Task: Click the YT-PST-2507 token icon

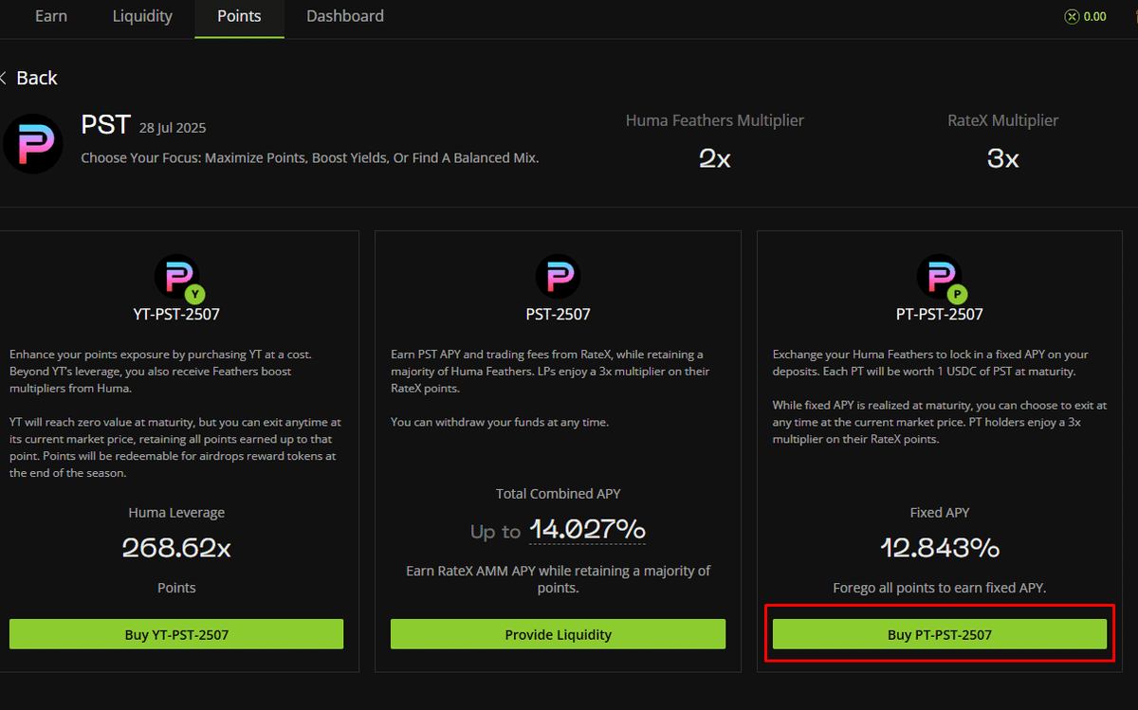Action: [x=174, y=278]
